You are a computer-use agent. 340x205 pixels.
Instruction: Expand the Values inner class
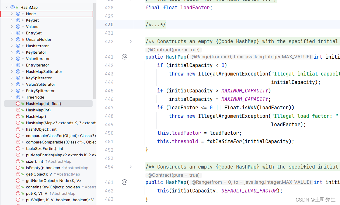point(12,27)
